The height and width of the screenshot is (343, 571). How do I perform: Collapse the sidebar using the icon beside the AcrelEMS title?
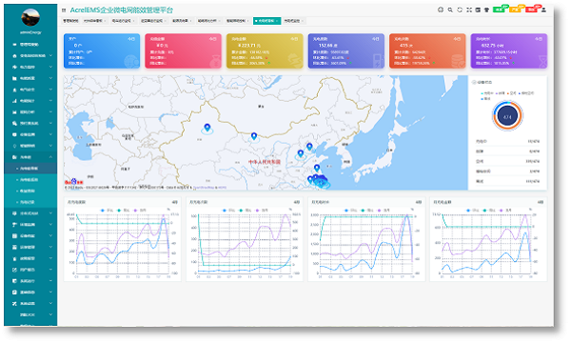tap(64, 10)
